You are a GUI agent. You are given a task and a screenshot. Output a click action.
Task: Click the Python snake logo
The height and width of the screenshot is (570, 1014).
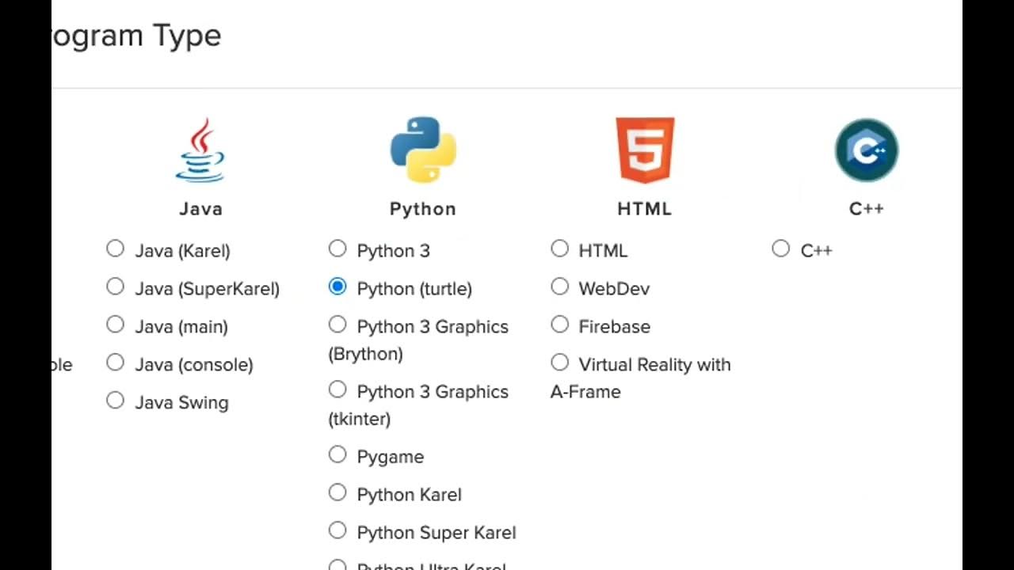pyautogui.click(x=423, y=150)
